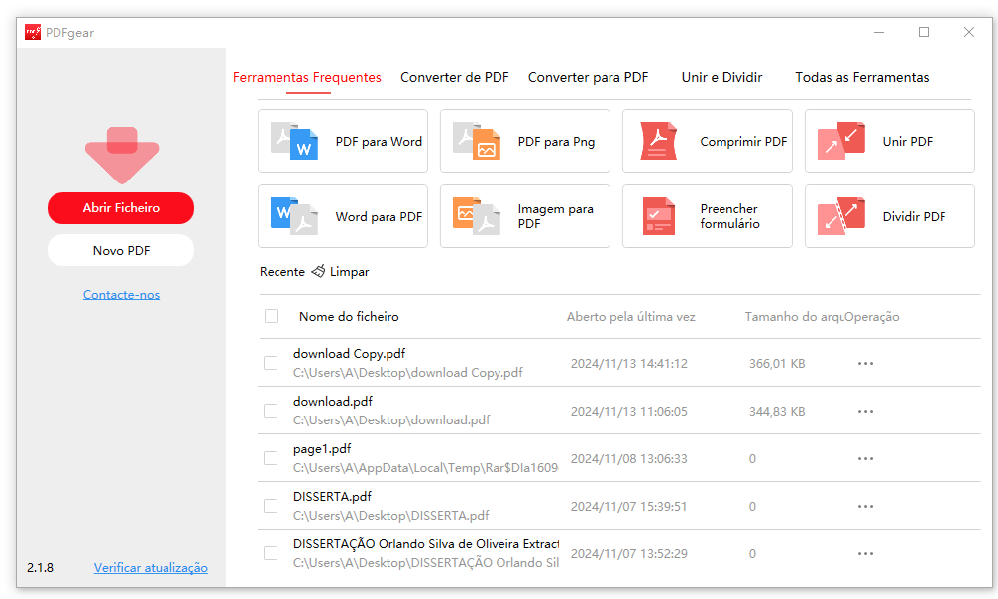
Task: Select the PDF para Png label
Action: pos(556,142)
